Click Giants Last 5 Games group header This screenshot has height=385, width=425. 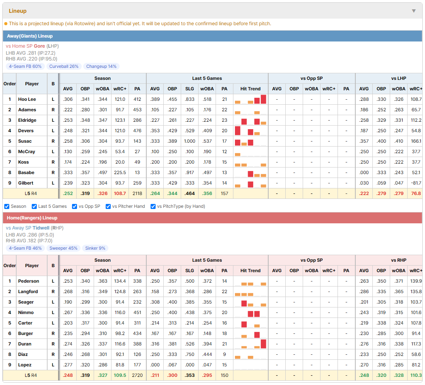[207, 78]
